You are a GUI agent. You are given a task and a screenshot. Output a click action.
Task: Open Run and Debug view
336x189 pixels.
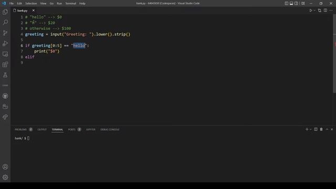tap(5, 43)
